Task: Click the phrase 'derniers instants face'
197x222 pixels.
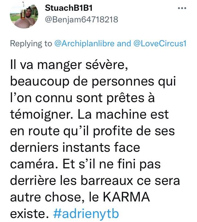Action: (x=75, y=147)
